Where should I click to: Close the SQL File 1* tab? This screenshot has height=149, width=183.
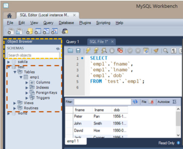click(112, 42)
